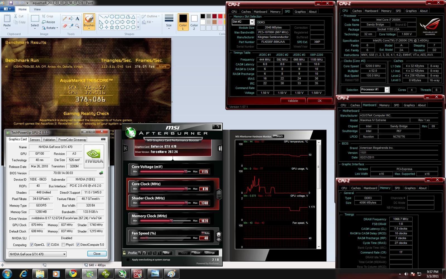Choose the right arrow shape
This screenshot has width=446, height=279.
tap(122, 22)
